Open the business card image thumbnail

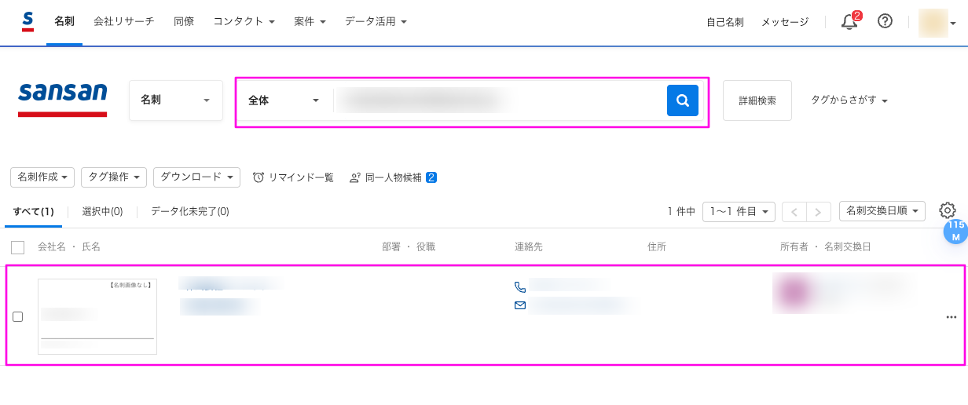(97, 316)
